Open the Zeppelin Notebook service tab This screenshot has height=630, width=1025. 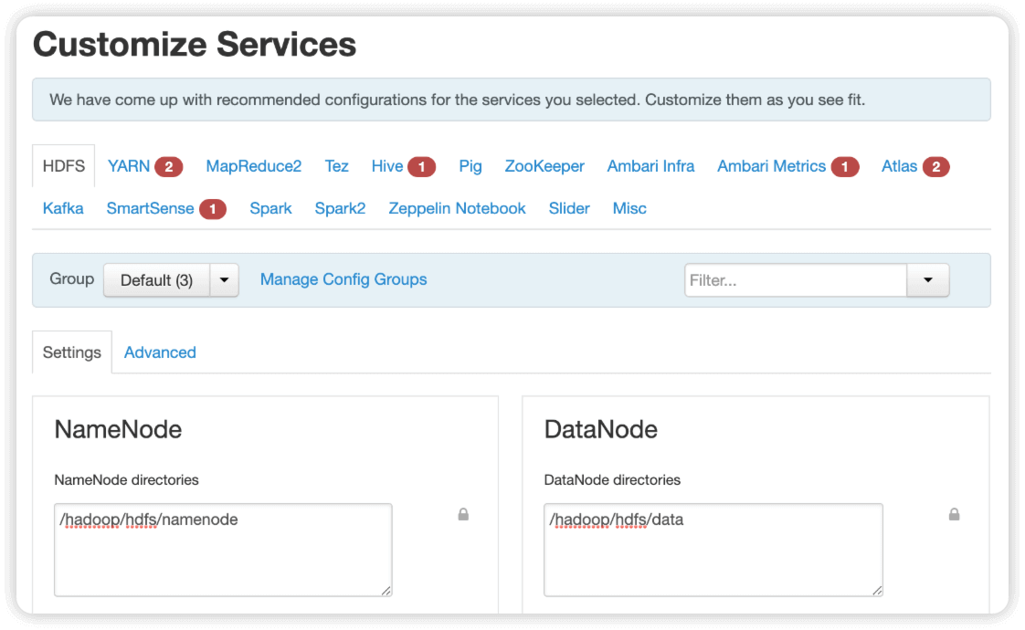coord(457,208)
